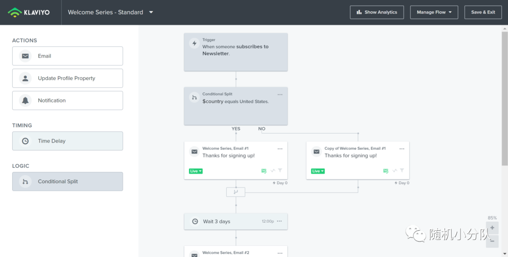The height and width of the screenshot is (257, 508).
Task: Click the Save & Exit button
Action: [483, 12]
